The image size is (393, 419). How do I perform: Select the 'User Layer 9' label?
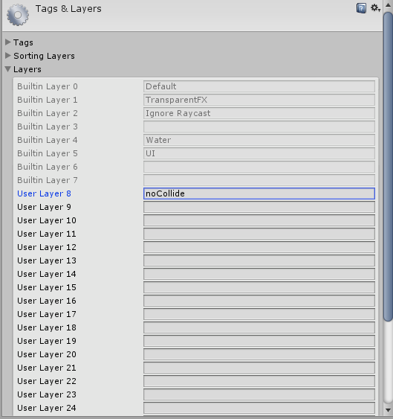(x=44, y=207)
